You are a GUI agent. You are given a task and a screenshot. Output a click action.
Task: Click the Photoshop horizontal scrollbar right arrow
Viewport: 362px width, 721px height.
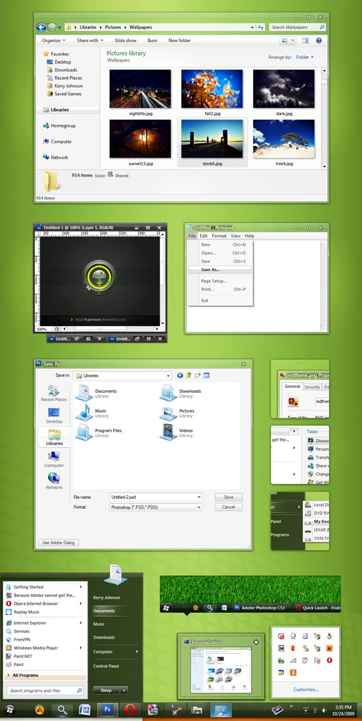point(157,329)
